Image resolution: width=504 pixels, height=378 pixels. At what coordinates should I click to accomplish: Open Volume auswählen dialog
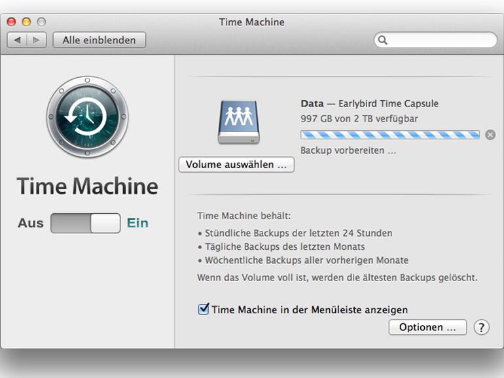(236, 164)
